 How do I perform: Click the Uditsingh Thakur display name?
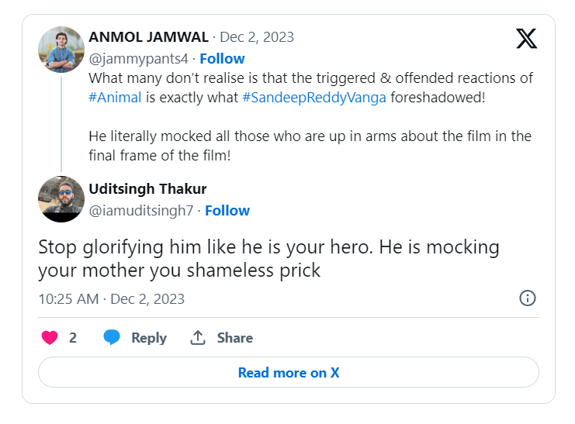coord(147,189)
